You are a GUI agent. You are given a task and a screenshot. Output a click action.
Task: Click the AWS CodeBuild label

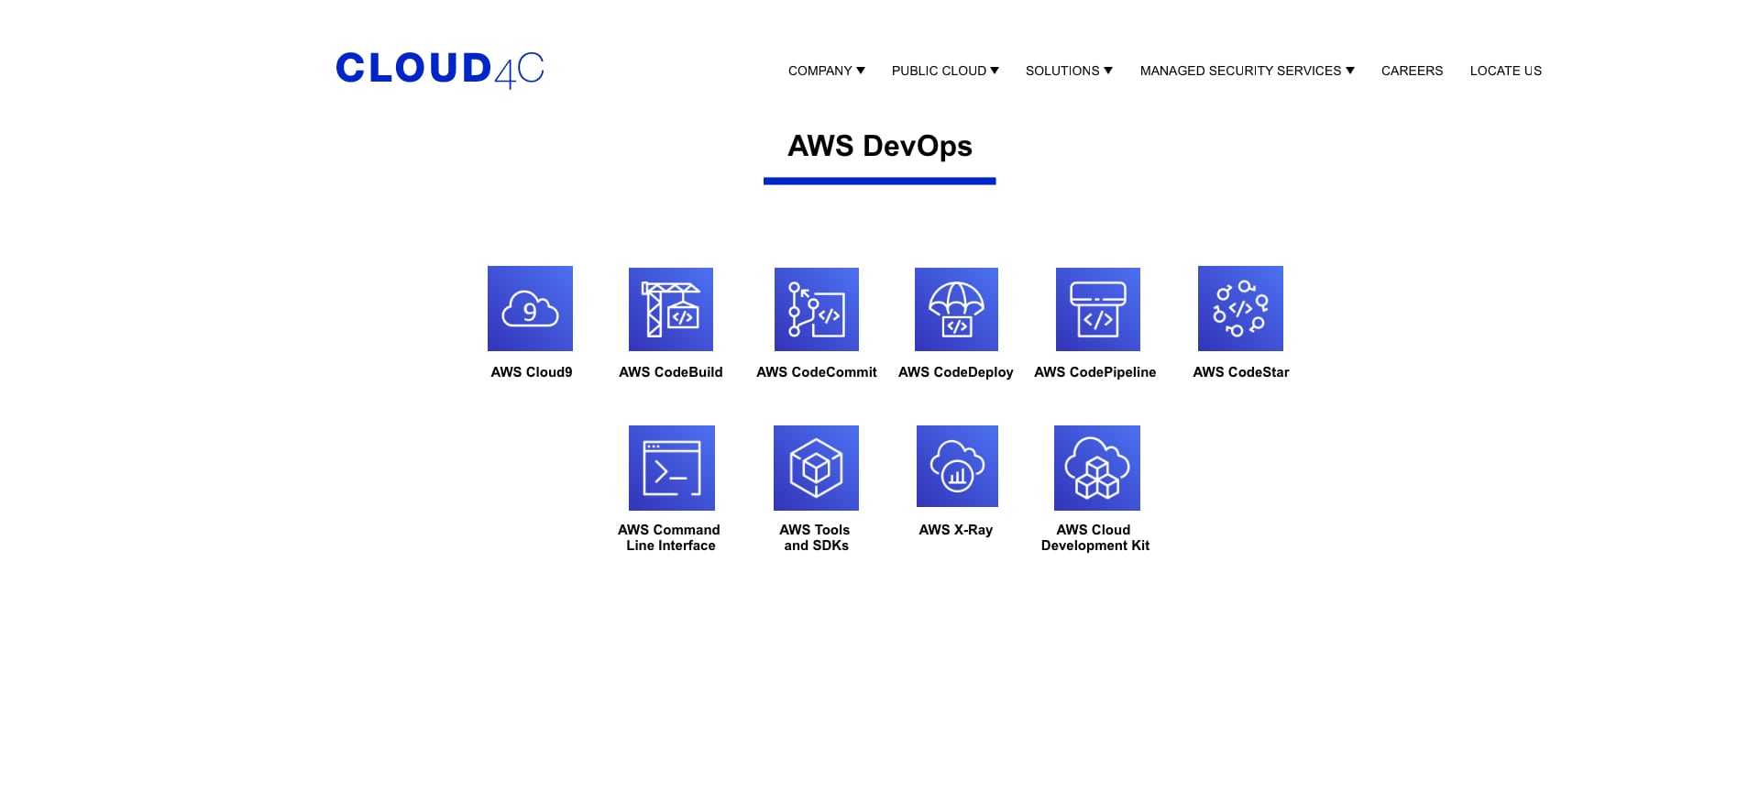(671, 372)
